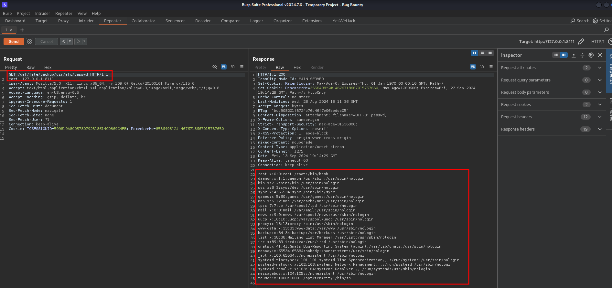612x288 pixels.
Task: Open the request editor options menu
Action: point(242,67)
